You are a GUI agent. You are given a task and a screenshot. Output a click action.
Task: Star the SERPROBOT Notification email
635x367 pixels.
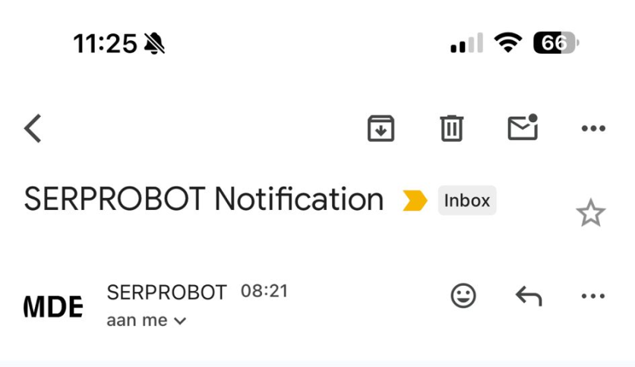coord(590,214)
